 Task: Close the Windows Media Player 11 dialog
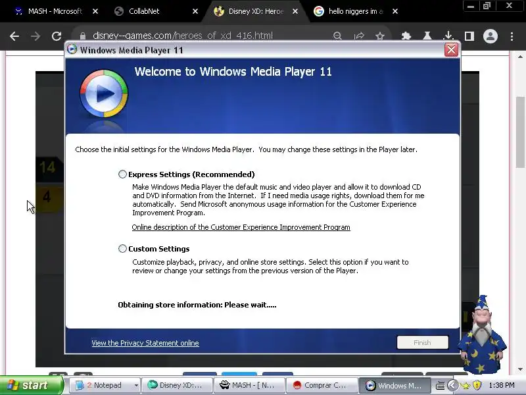451,50
